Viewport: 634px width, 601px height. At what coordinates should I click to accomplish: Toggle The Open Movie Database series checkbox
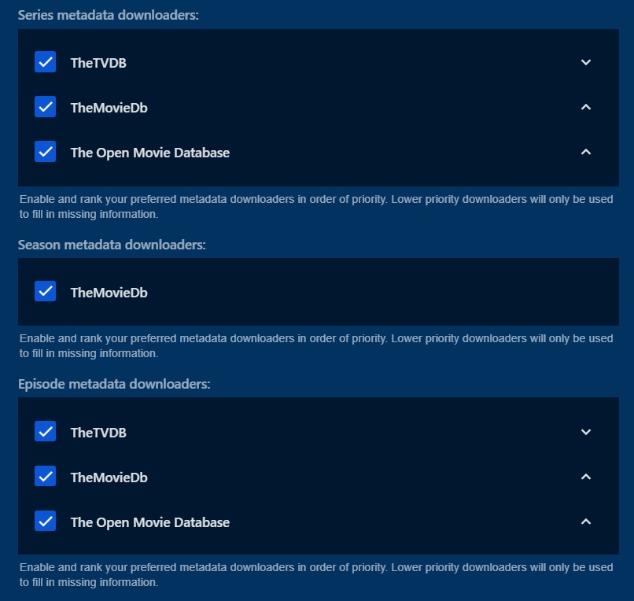46,152
